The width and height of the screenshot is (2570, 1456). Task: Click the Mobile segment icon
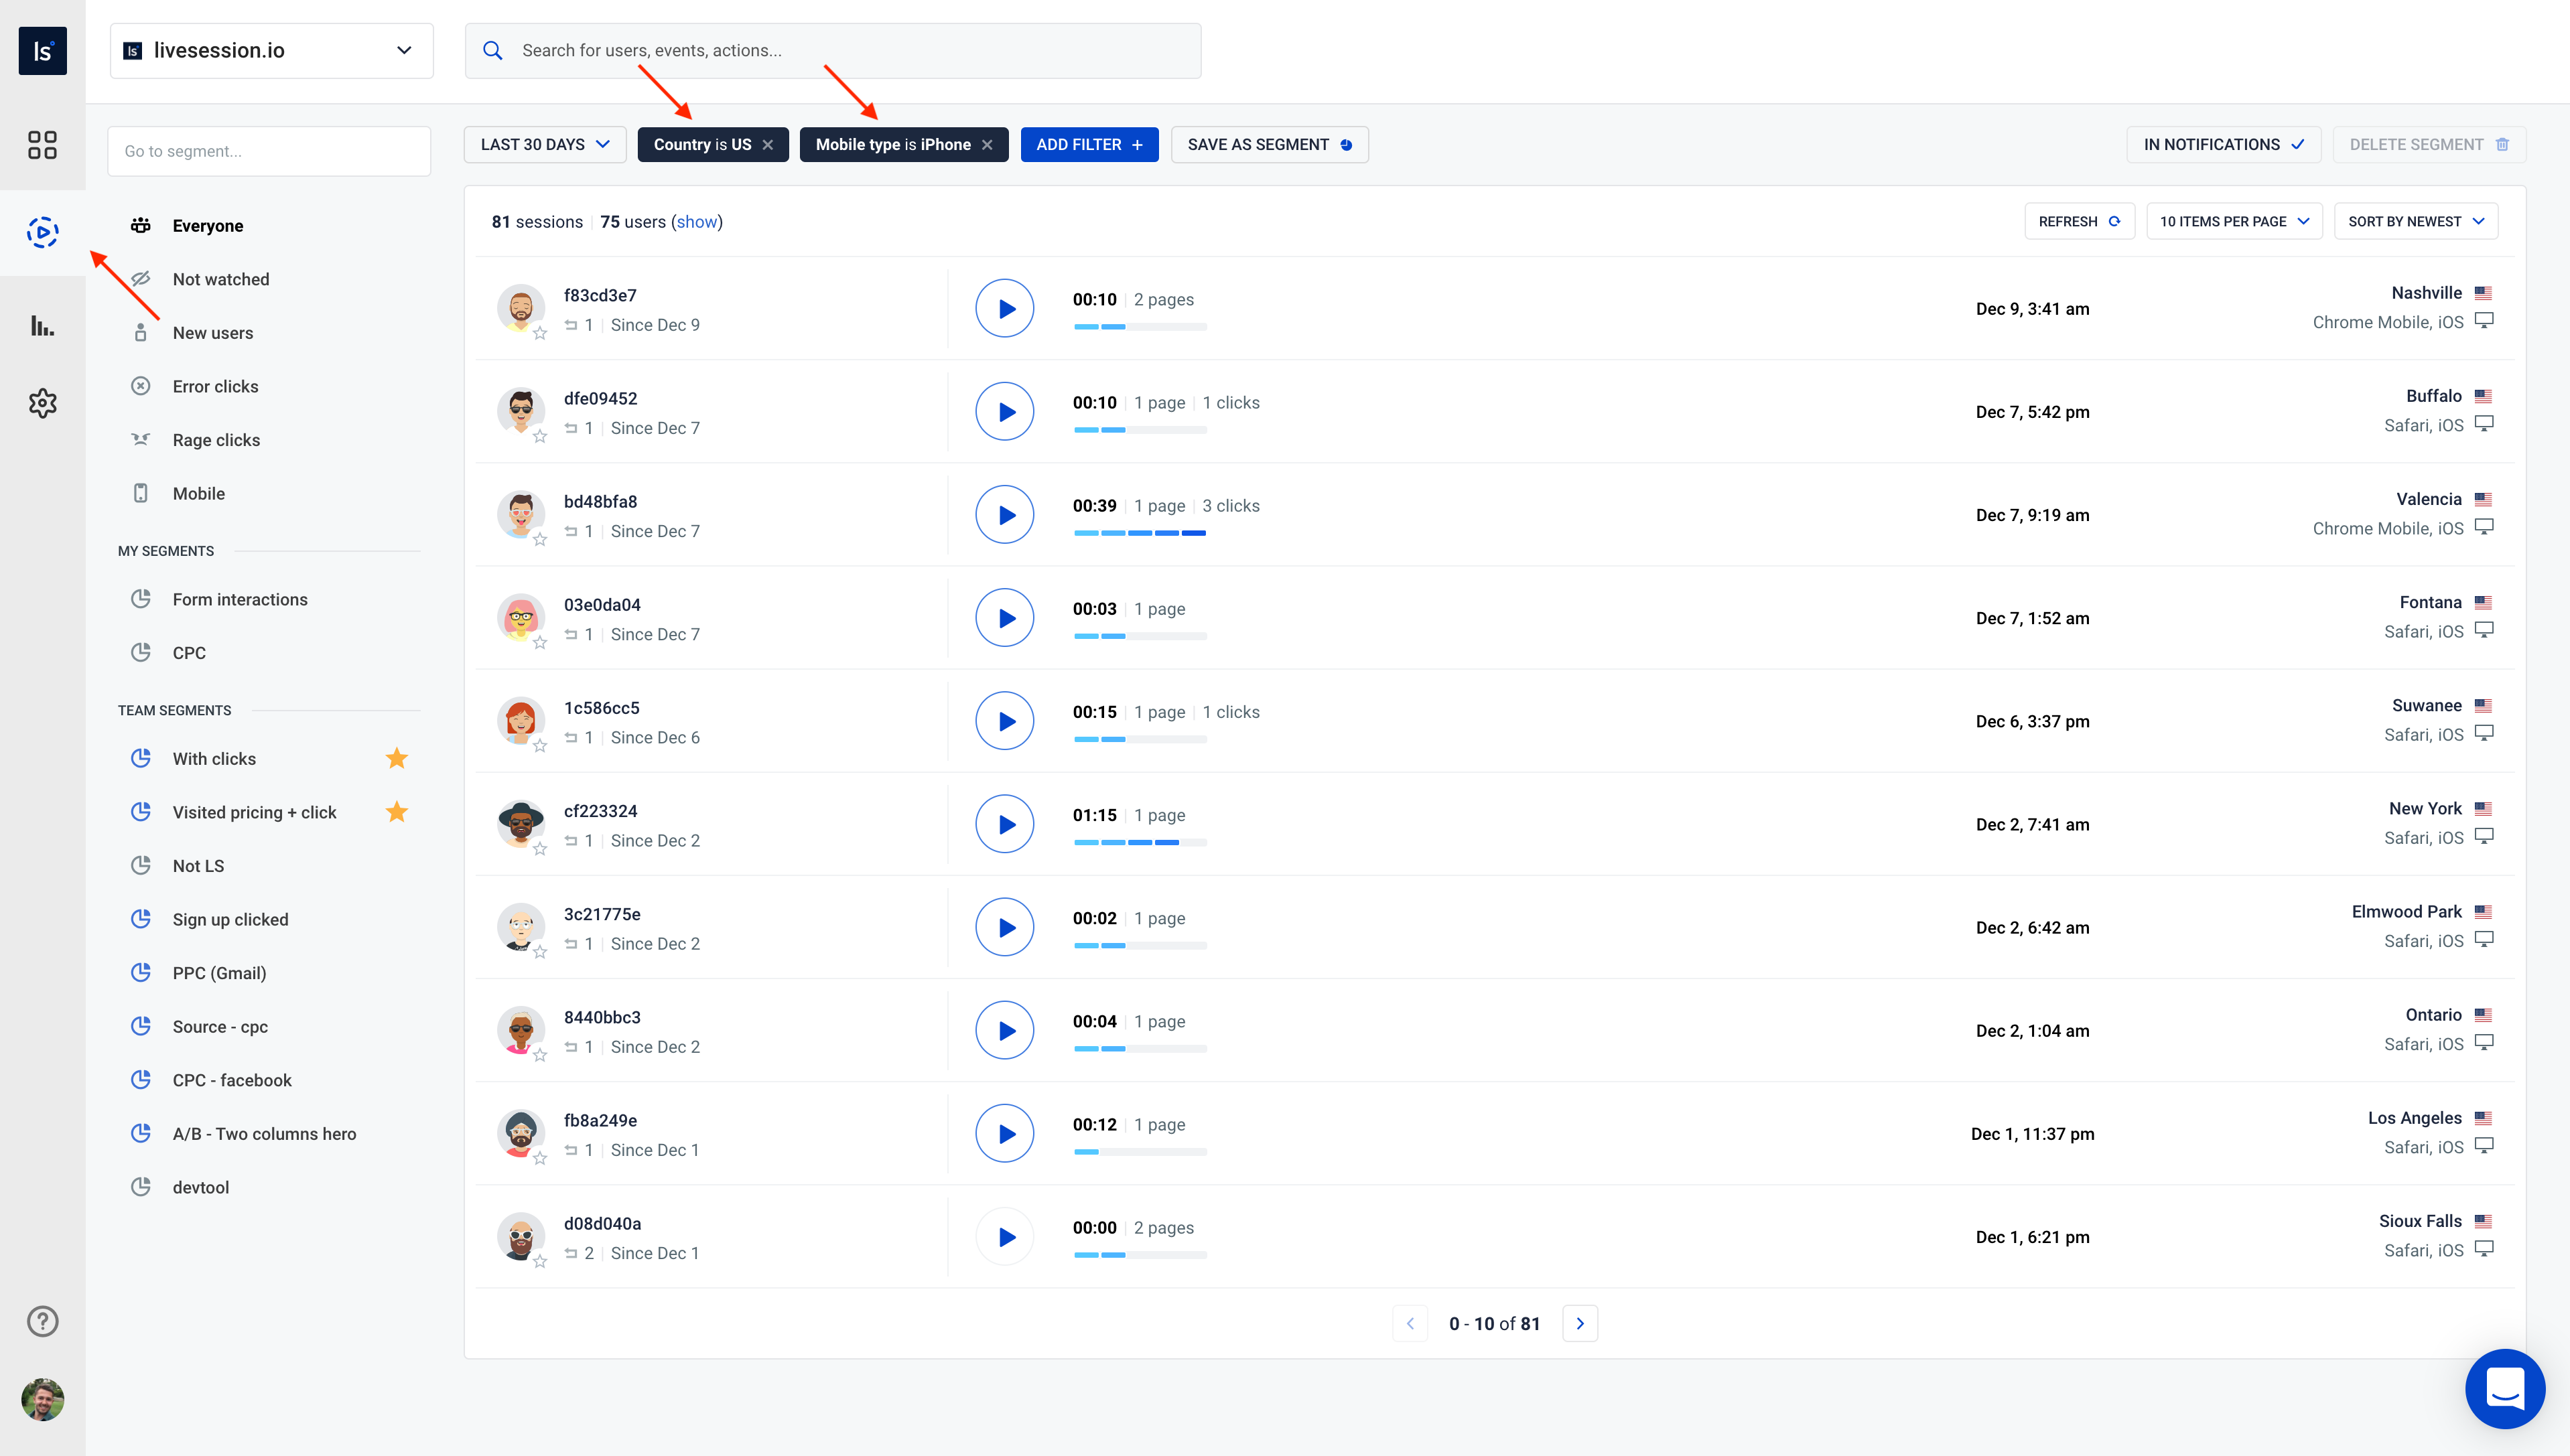[141, 492]
